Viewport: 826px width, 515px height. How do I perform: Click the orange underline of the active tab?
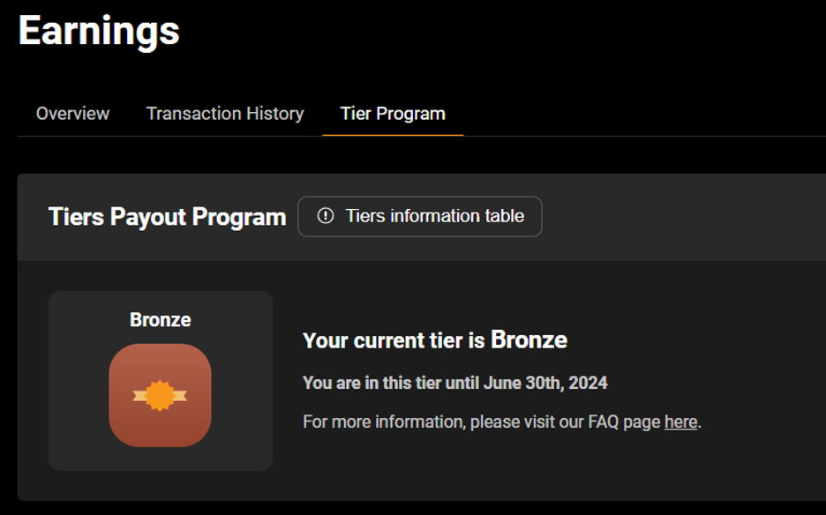393,135
